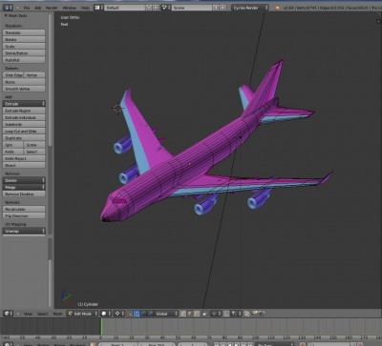The image size is (382, 346).
Task: Toggle proportional editing icon
Action: click(x=216, y=314)
